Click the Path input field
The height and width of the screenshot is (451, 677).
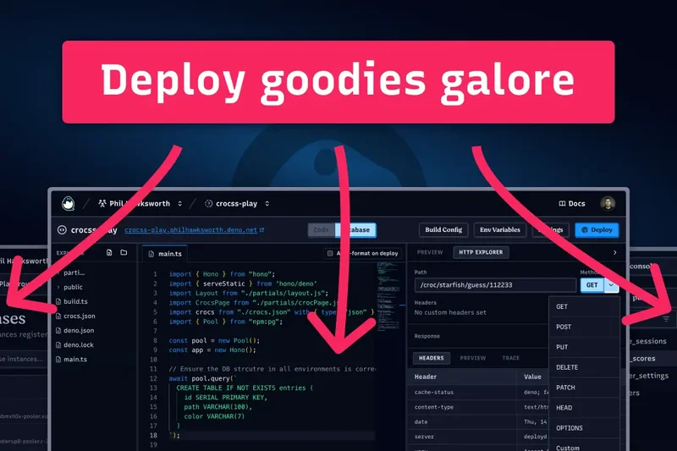495,285
